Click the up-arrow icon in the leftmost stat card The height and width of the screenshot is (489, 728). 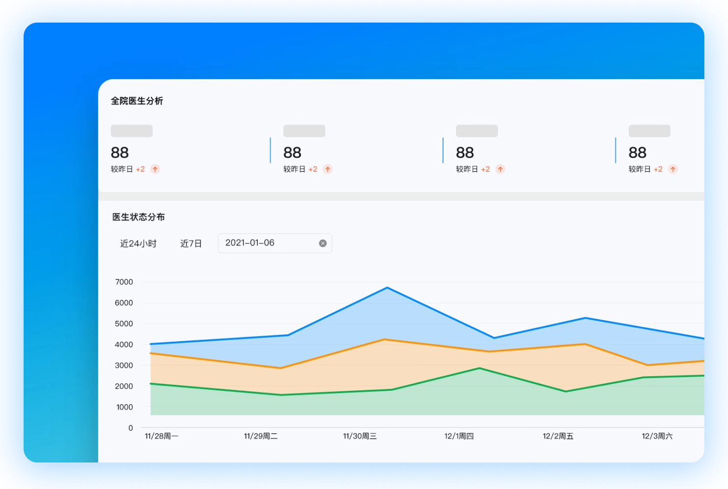[x=155, y=169]
